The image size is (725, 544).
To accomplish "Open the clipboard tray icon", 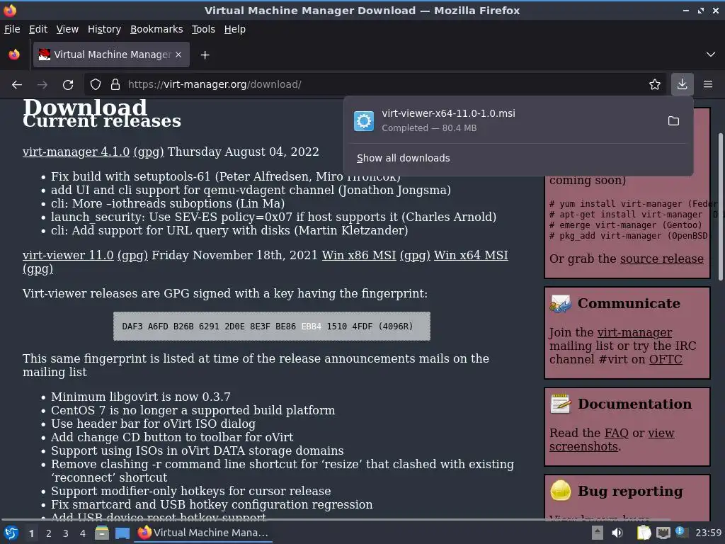I will click(x=644, y=533).
